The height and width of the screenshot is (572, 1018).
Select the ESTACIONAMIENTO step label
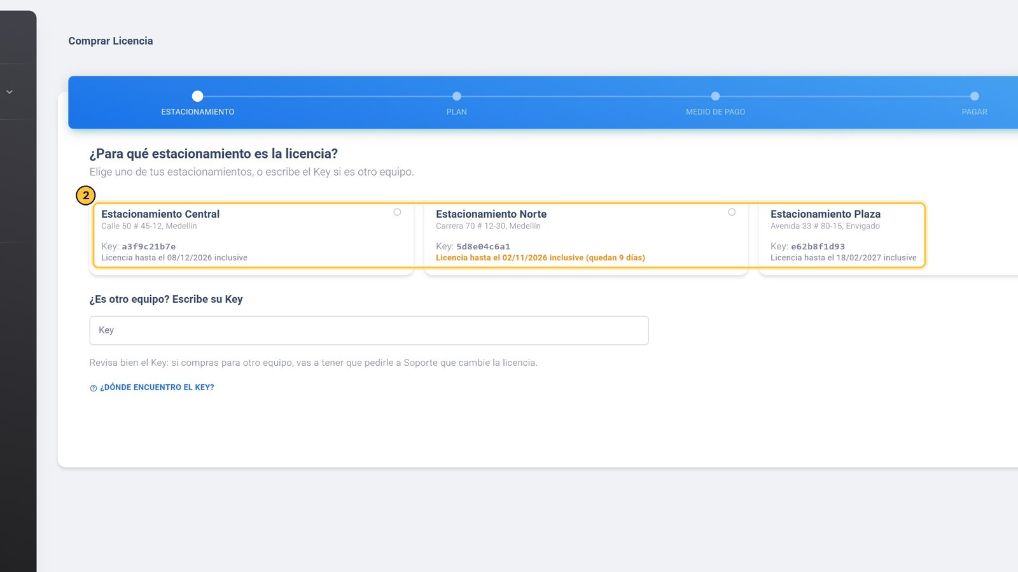pos(198,112)
